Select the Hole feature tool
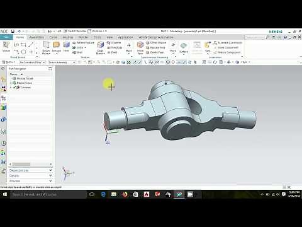This screenshot has width=302, height=227. [66, 47]
